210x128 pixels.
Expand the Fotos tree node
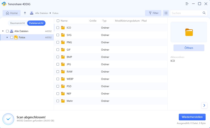[7, 38]
